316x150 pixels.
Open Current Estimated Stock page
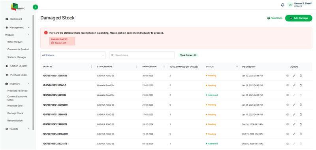coord(17,98)
